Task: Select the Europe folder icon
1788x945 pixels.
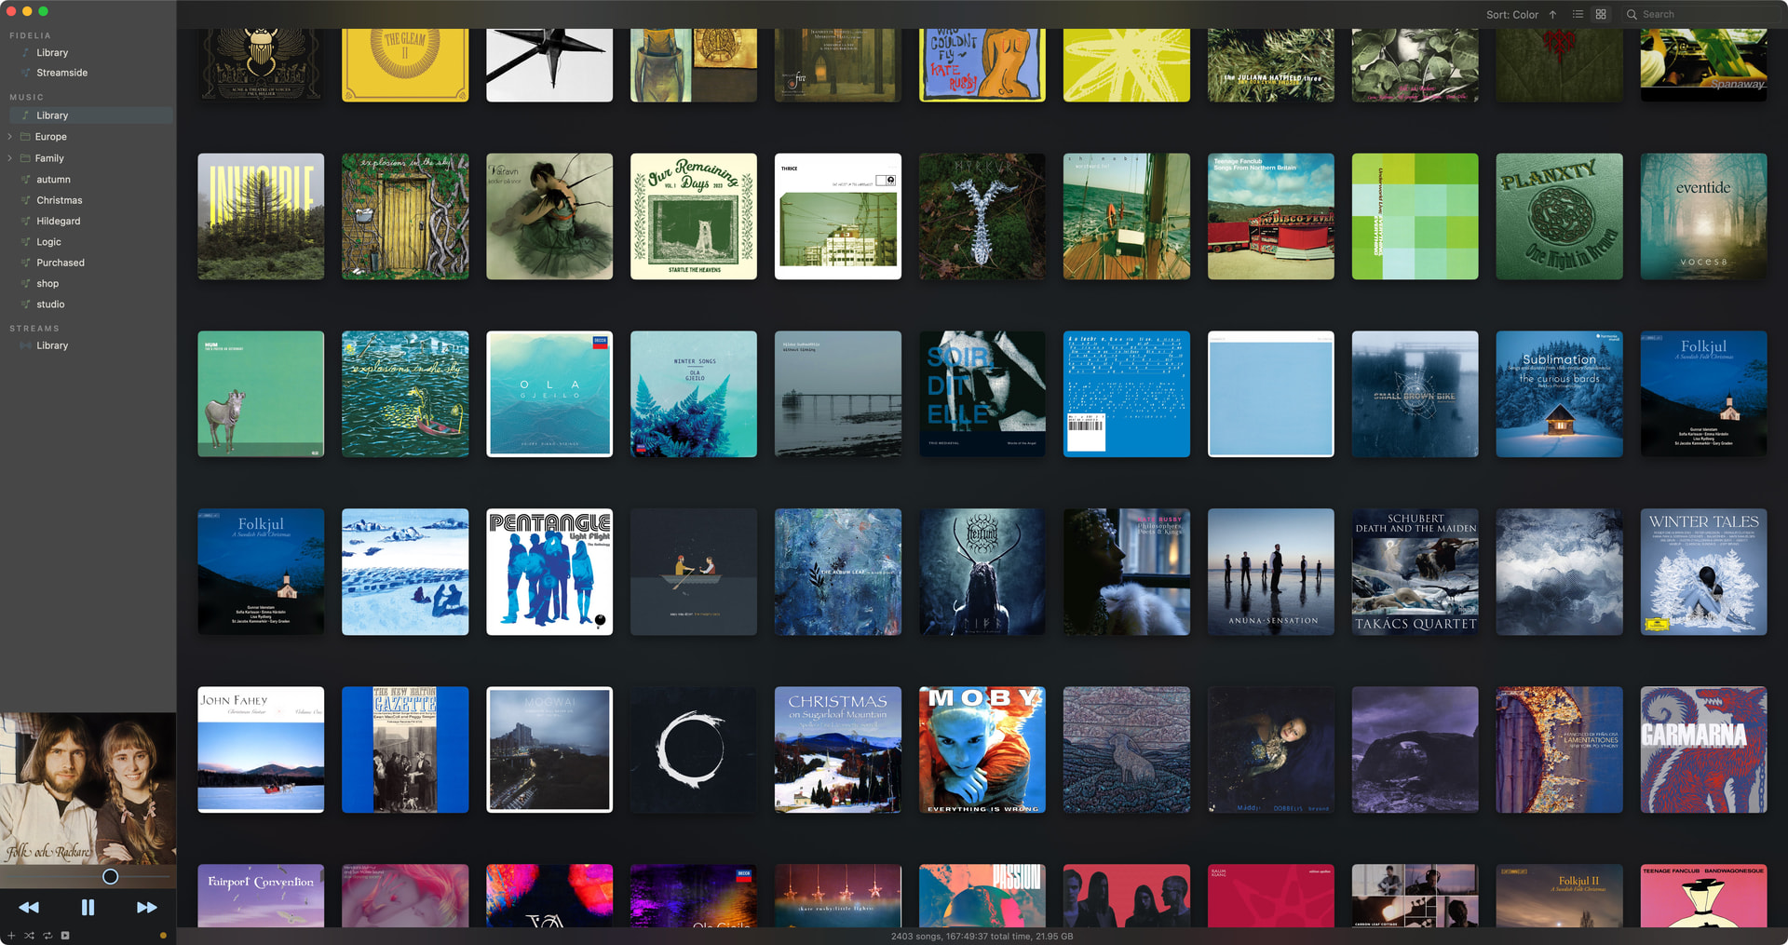Action: (25, 137)
